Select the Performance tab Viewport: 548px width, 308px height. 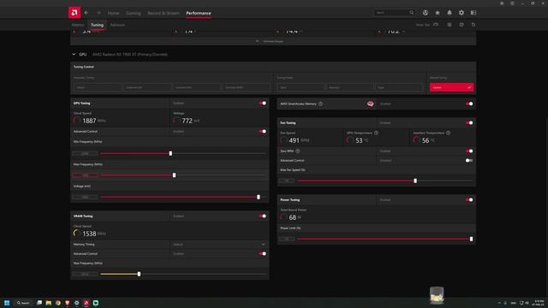(198, 13)
